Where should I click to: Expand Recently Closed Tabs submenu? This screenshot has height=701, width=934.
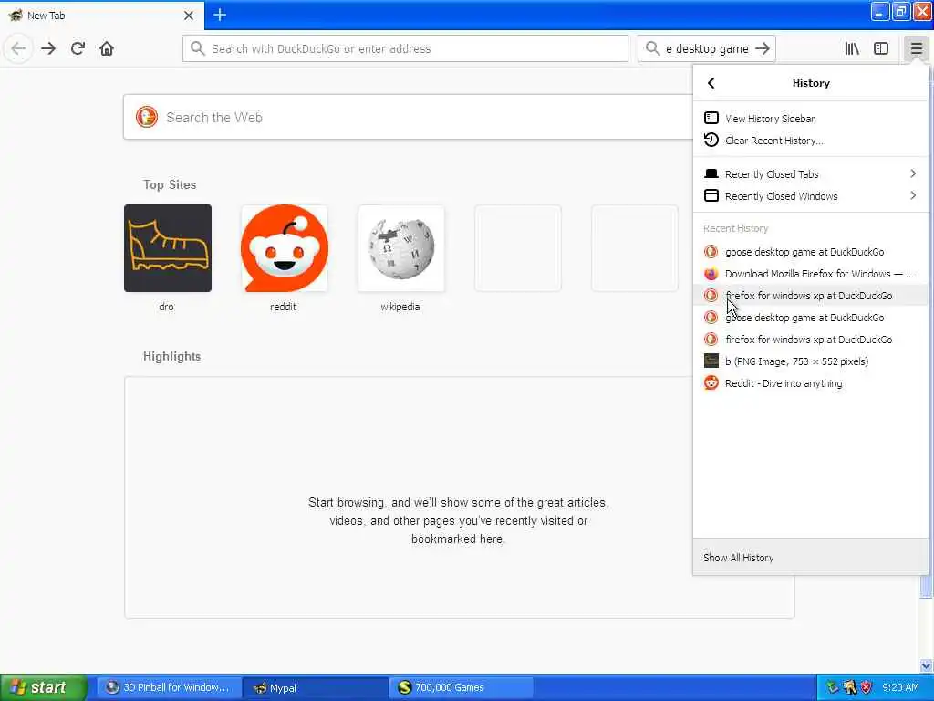pos(811,174)
